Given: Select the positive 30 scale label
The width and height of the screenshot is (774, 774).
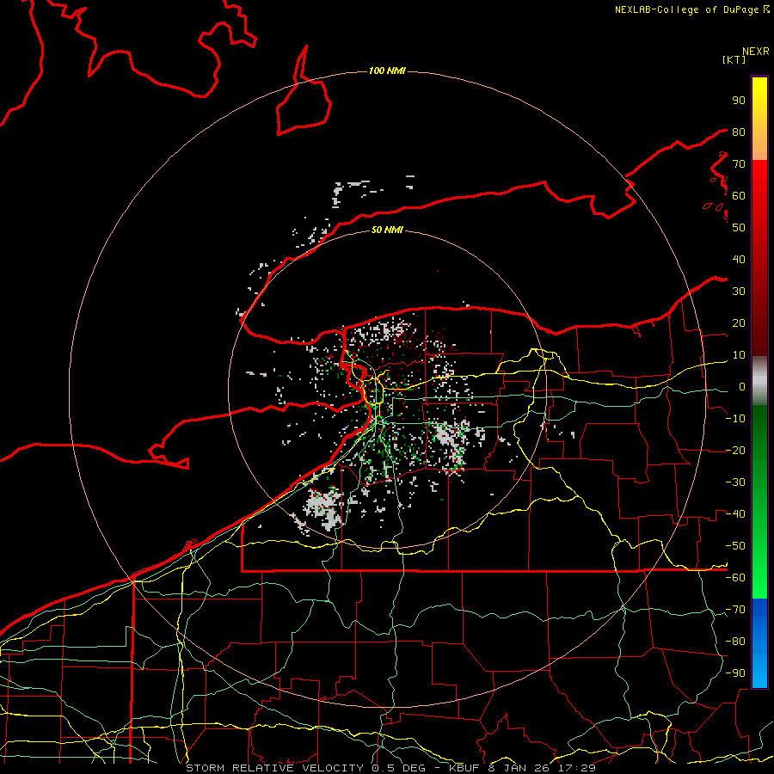Looking at the screenshot, I should point(739,292).
